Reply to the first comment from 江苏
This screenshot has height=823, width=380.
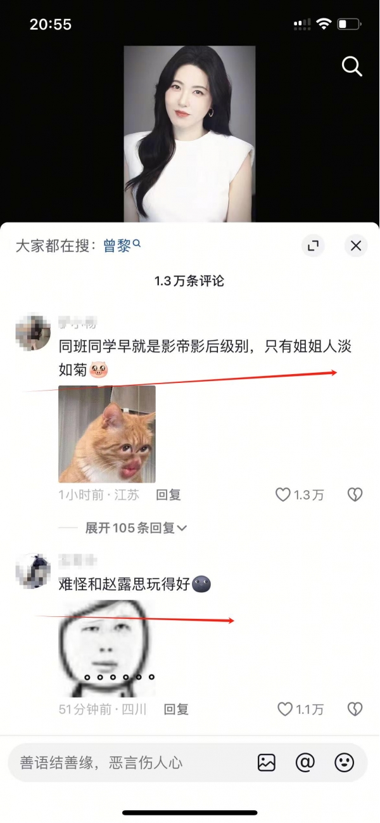(x=168, y=495)
